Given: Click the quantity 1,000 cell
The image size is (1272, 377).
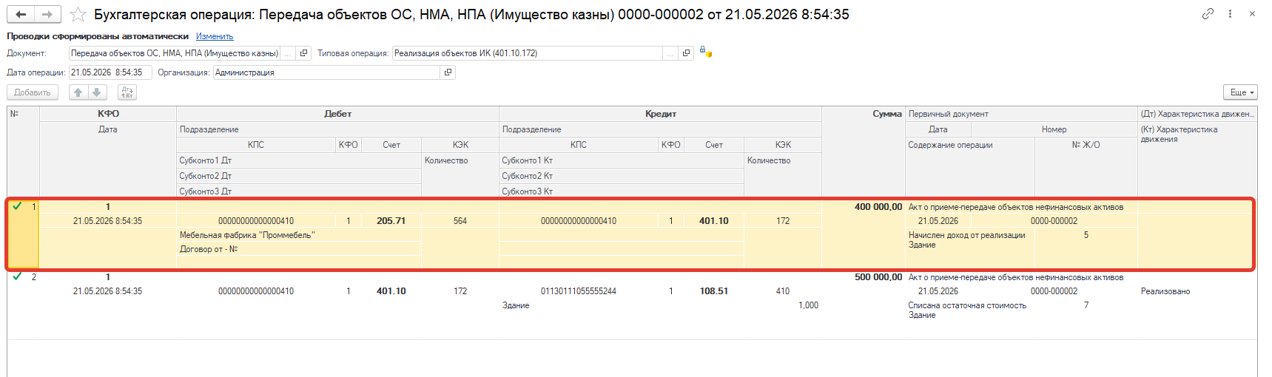Looking at the screenshot, I should 808,305.
